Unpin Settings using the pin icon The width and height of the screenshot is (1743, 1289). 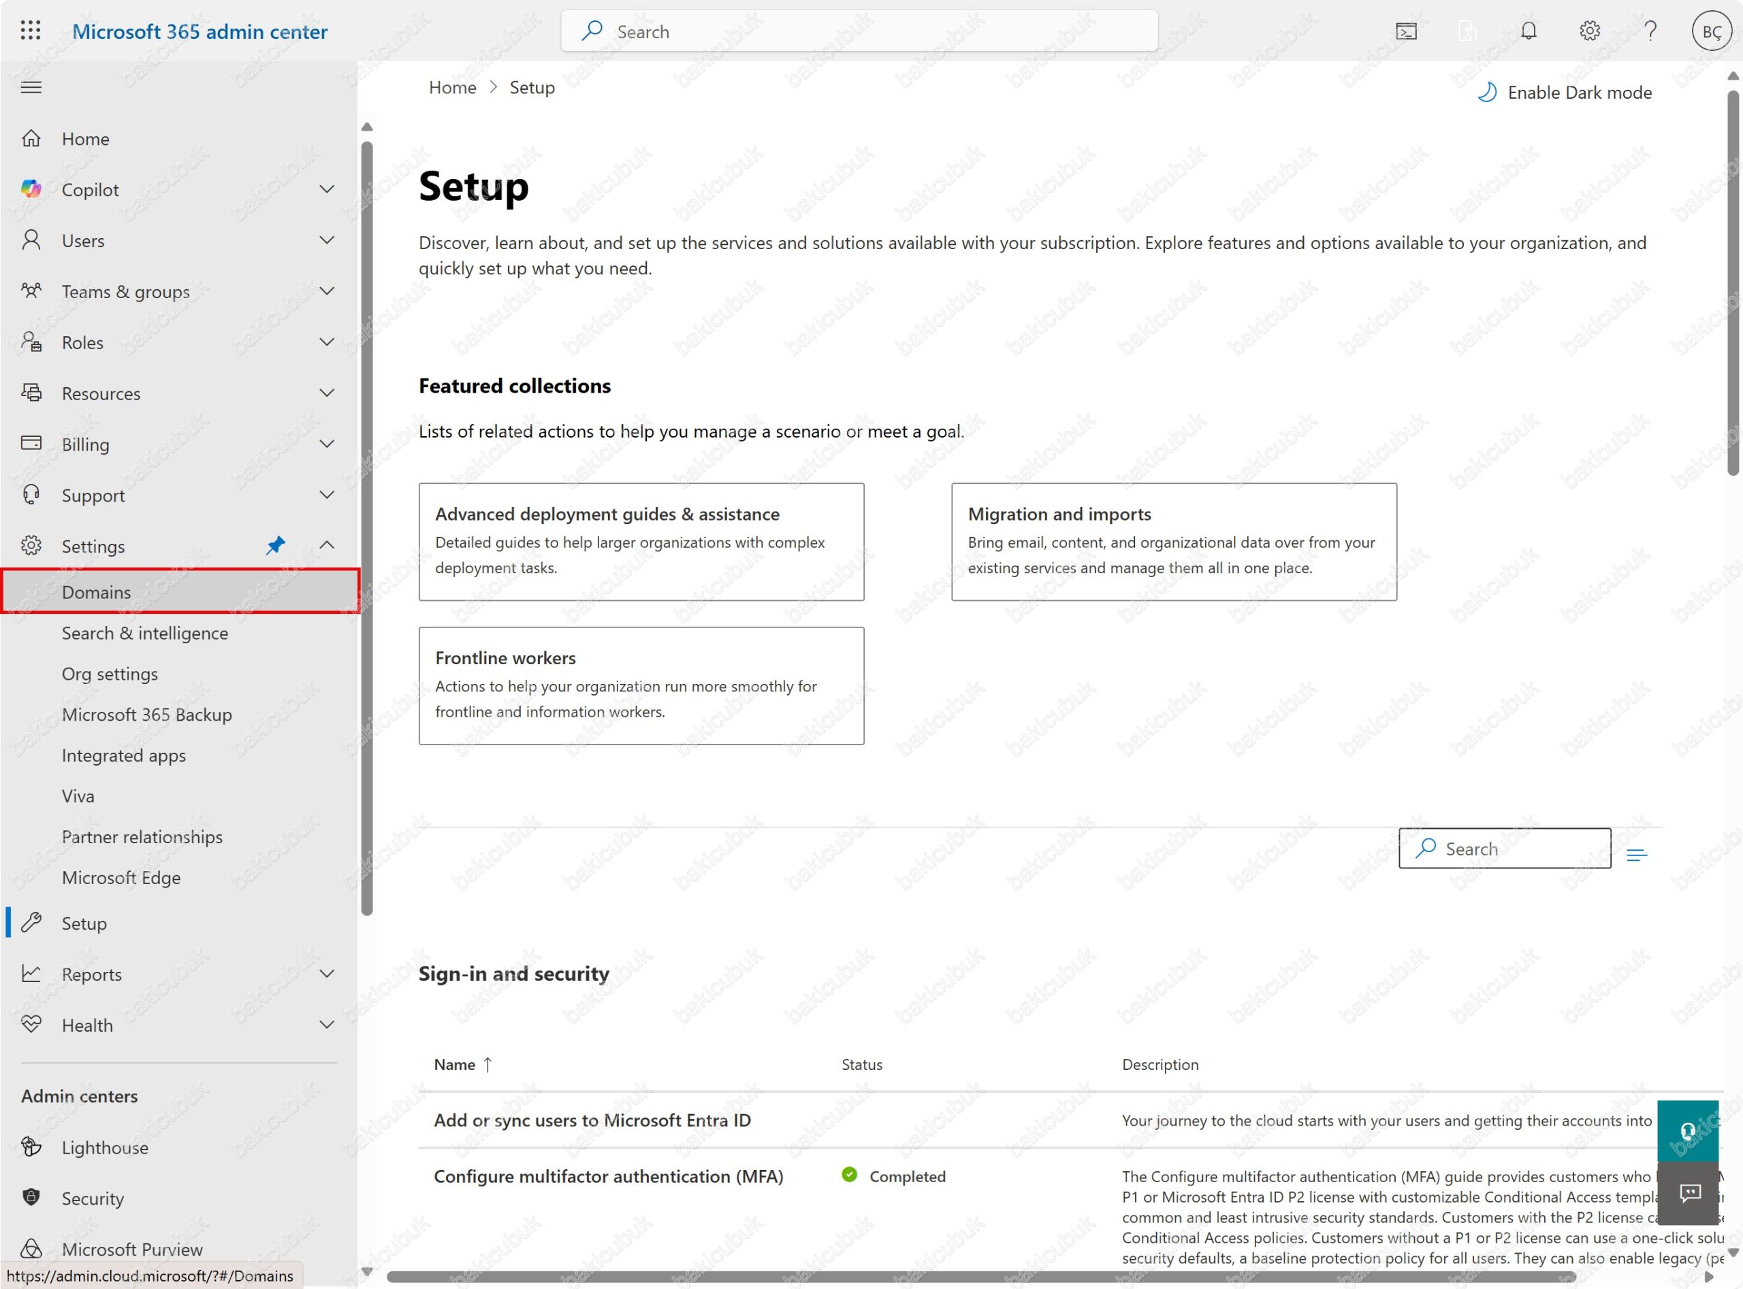click(x=275, y=545)
